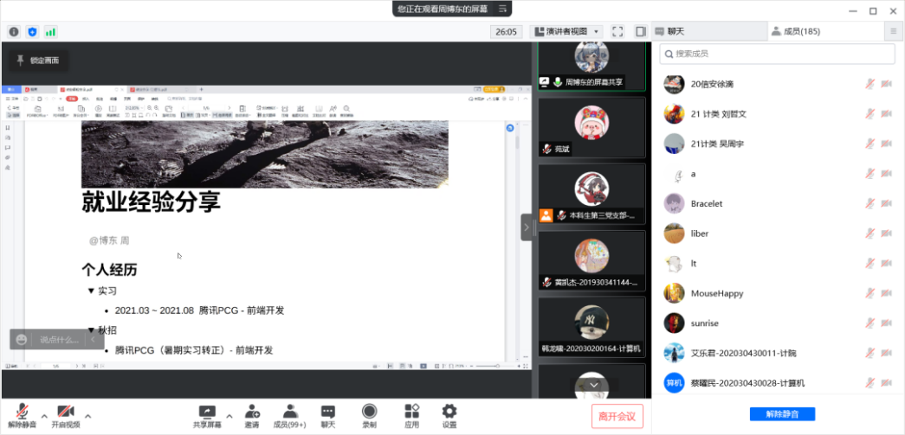The height and width of the screenshot is (435, 905).
Task: Open the chat icon in bottom toolbar
Action: pos(328,416)
